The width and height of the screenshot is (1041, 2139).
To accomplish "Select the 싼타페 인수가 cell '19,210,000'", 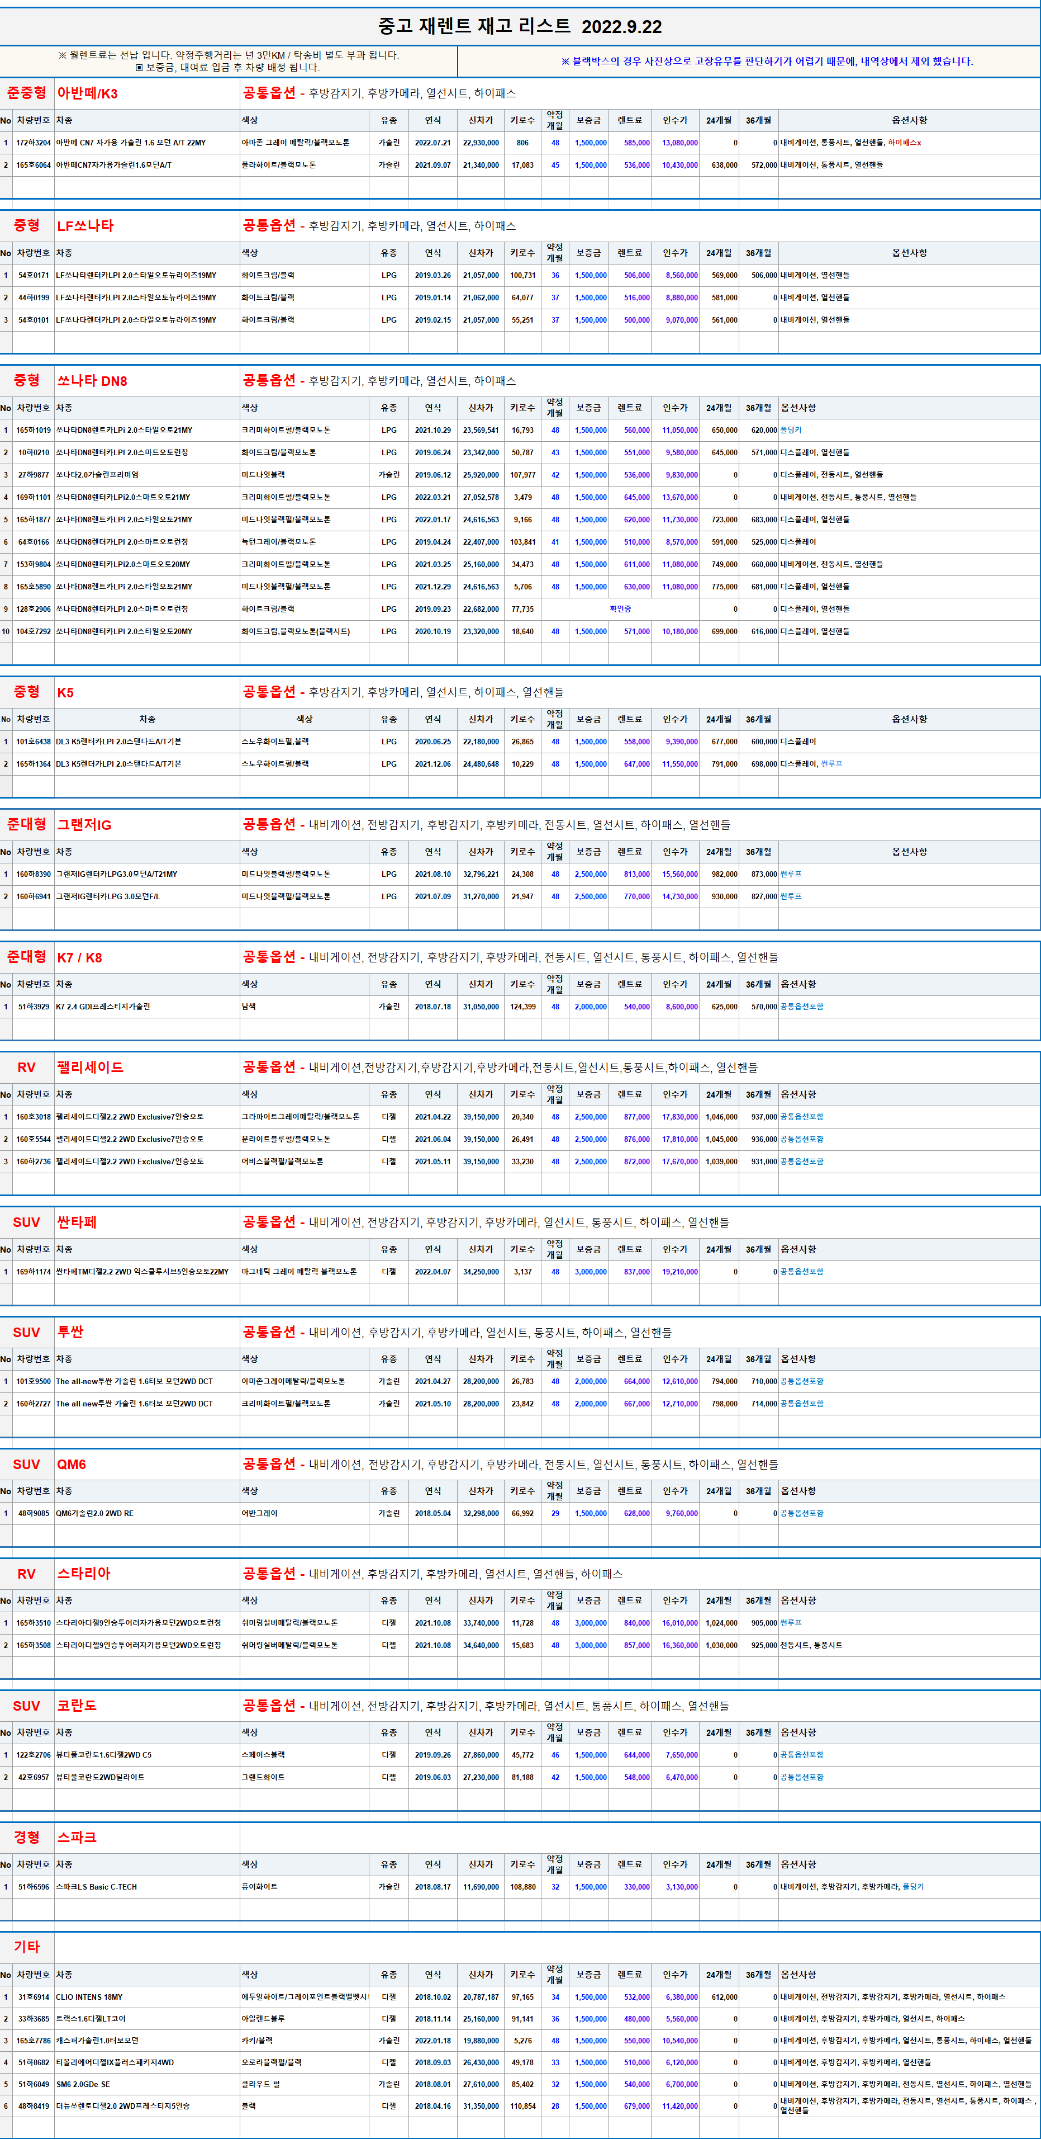I will (679, 1271).
